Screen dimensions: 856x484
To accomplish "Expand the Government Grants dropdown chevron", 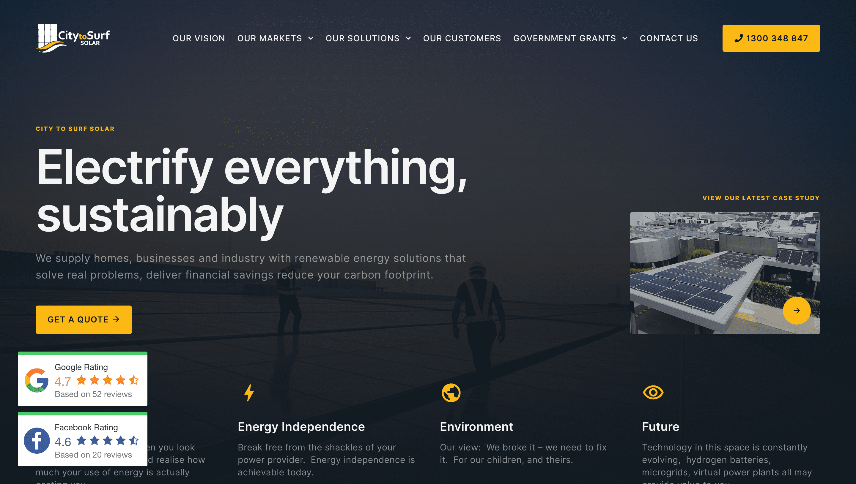I will [625, 38].
